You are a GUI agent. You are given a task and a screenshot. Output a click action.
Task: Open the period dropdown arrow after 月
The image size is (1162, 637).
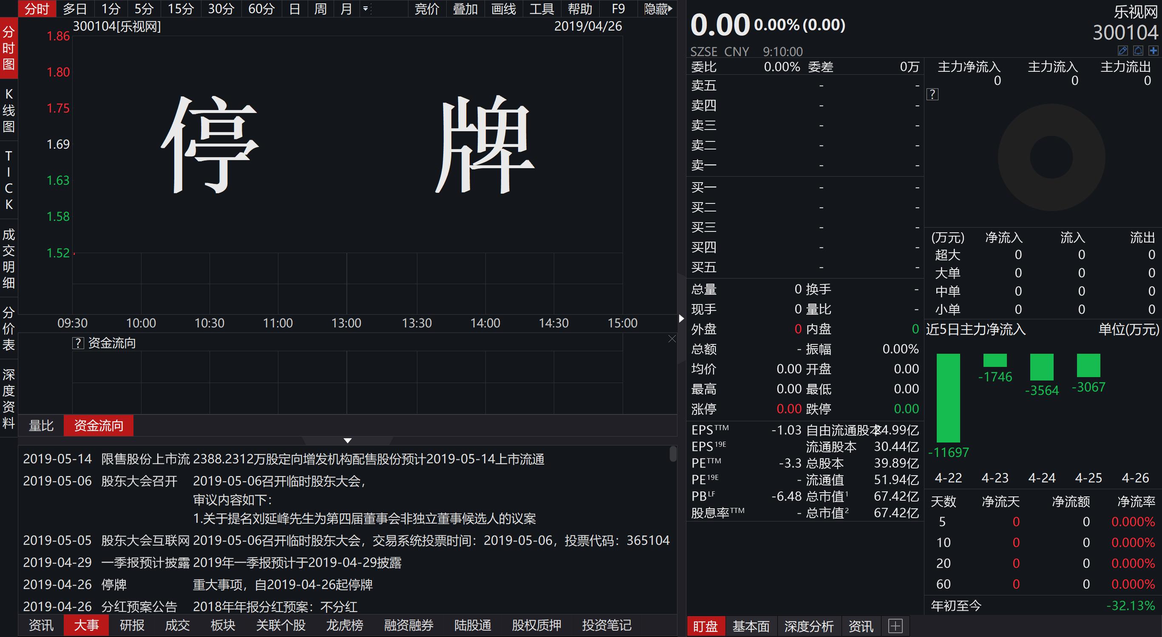click(x=366, y=8)
